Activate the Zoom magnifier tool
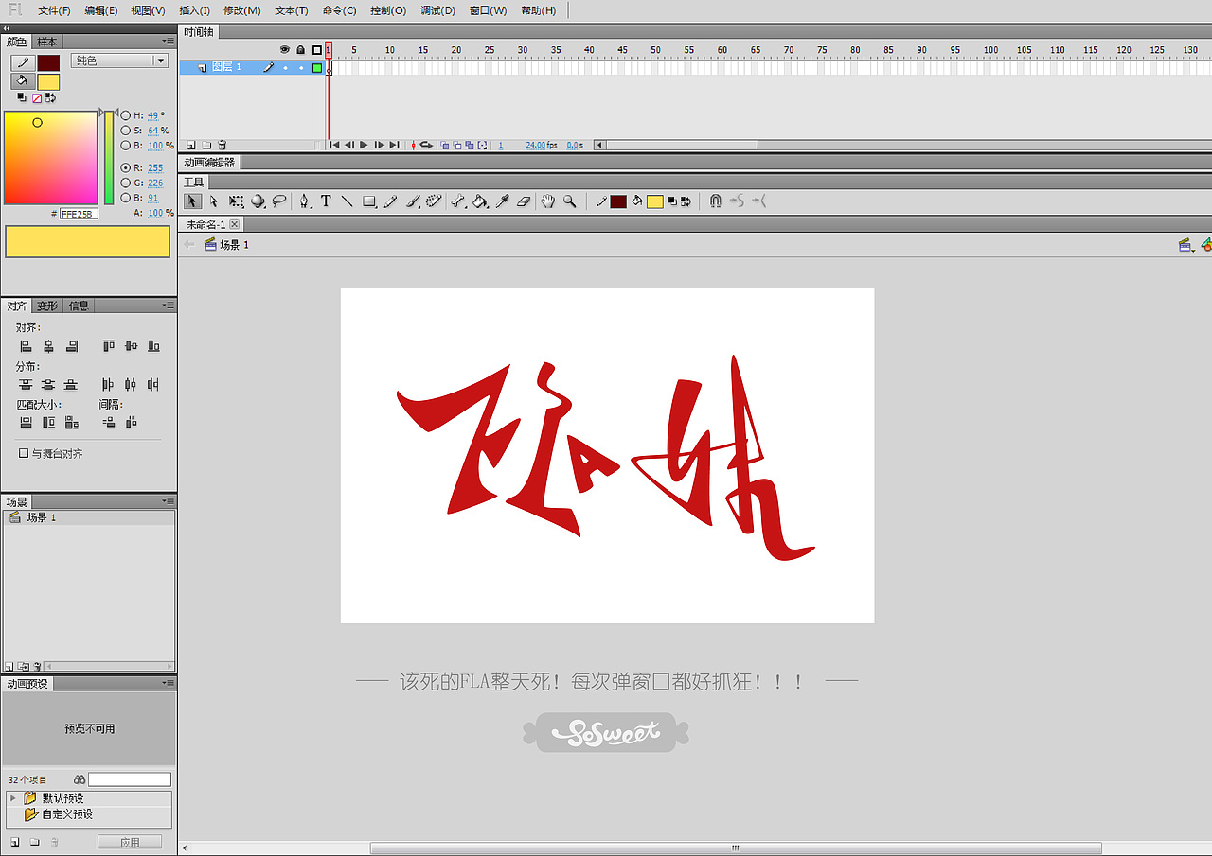This screenshot has width=1212, height=856. [569, 201]
